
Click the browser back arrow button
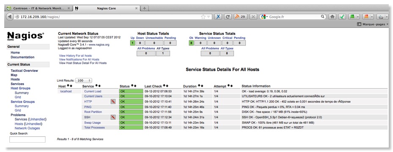click(x=10, y=17)
